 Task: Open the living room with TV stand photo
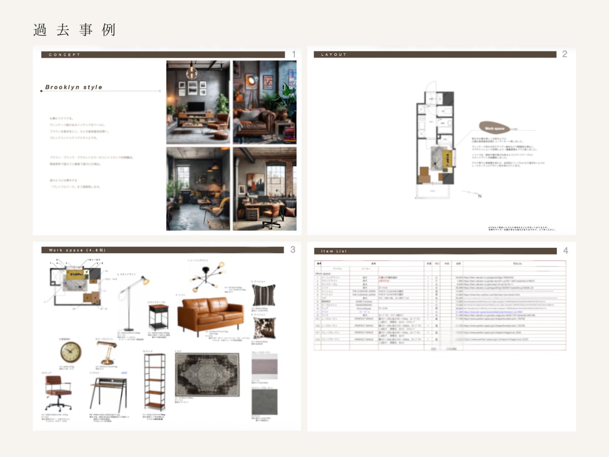tap(198, 102)
